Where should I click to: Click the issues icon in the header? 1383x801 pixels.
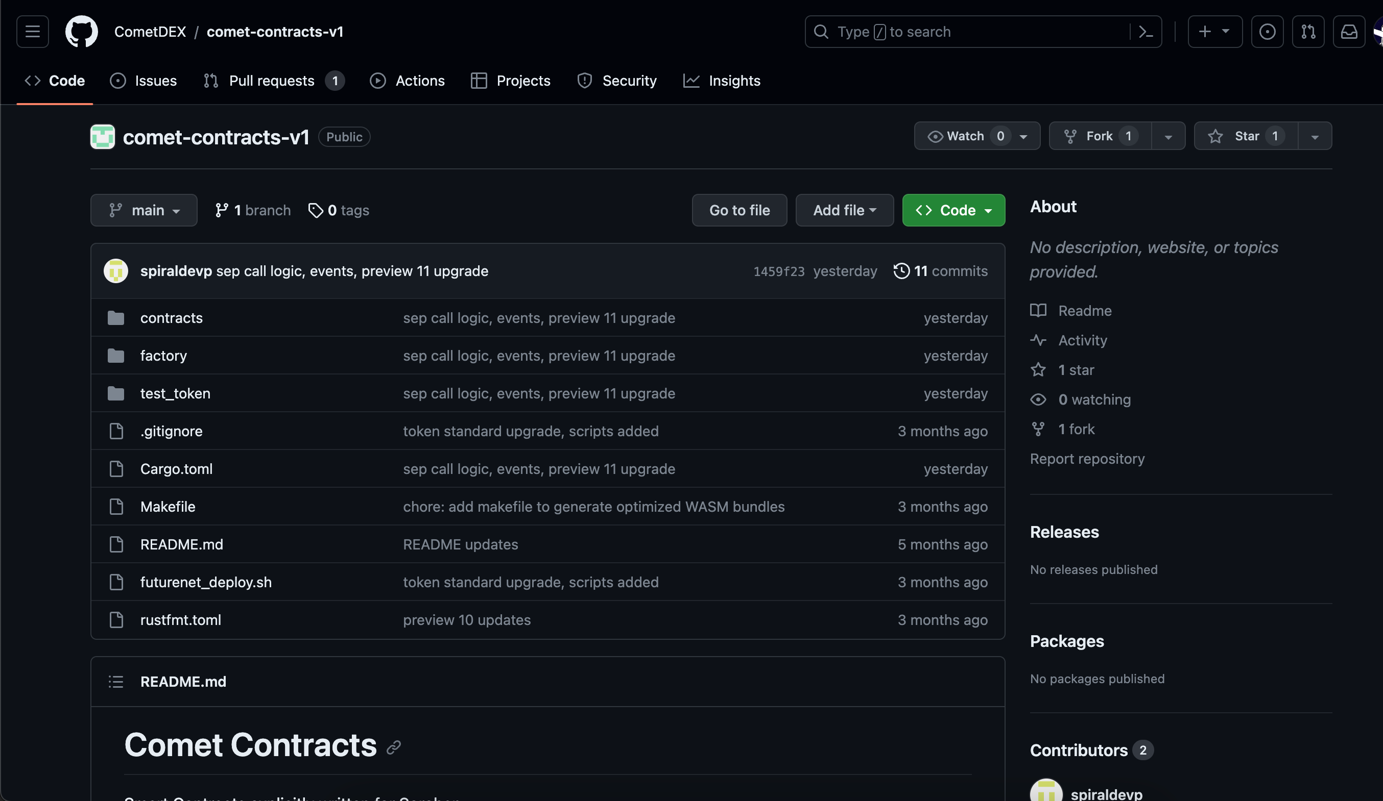point(1267,32)
